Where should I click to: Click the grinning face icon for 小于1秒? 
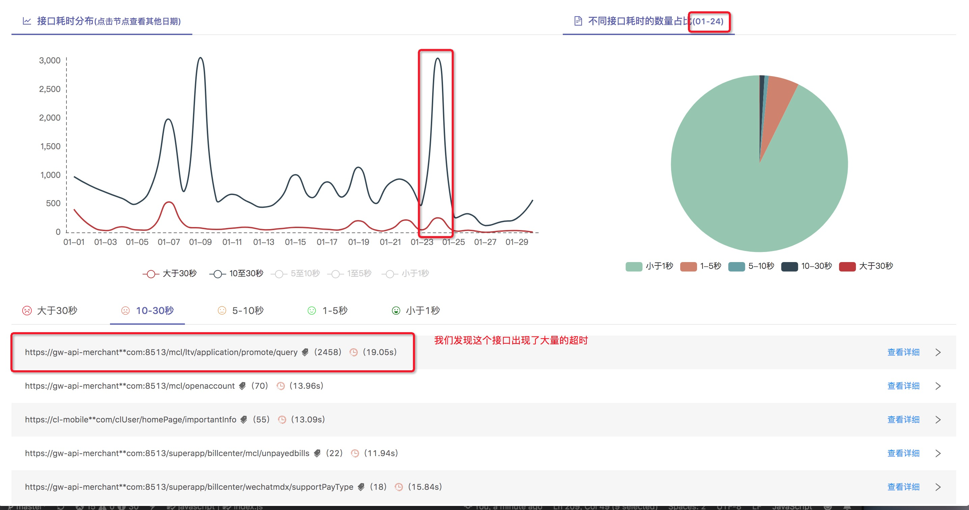396,311
